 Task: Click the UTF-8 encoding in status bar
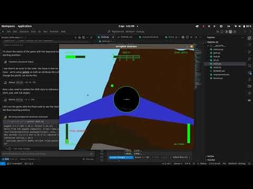click(188, 164)
